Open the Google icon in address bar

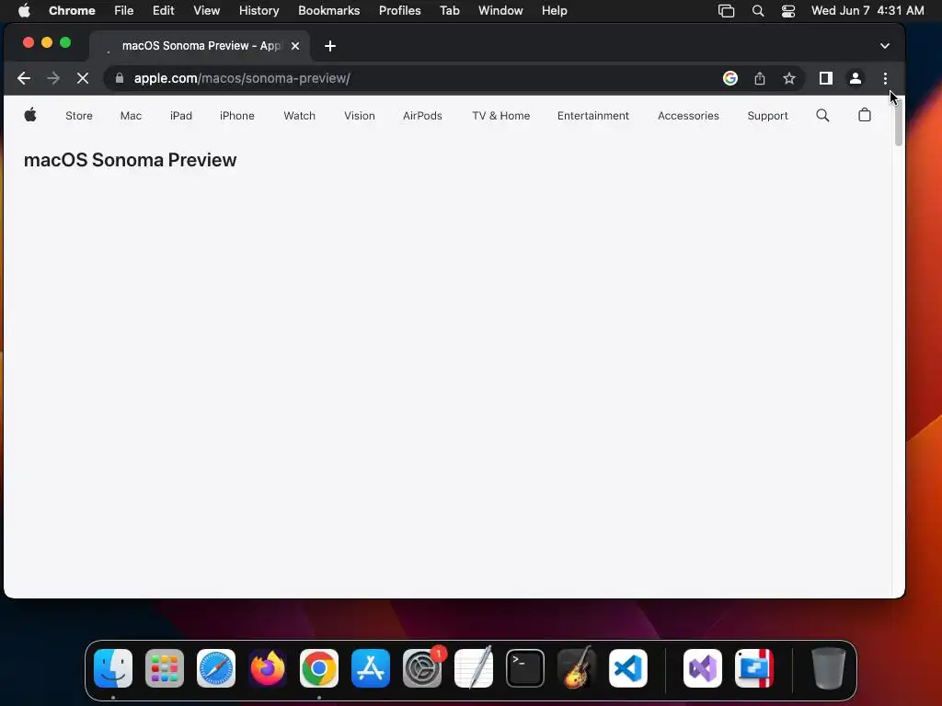point(729,78)
